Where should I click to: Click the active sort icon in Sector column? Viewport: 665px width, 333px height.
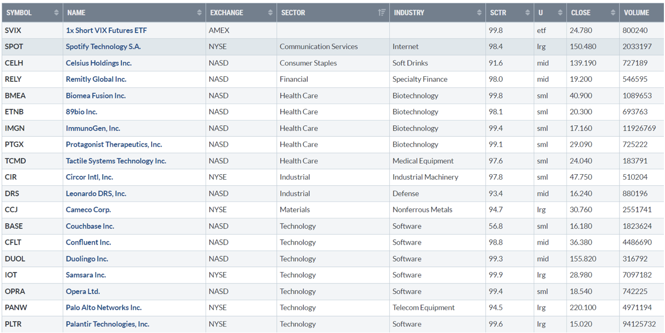(x=382, y=13)
